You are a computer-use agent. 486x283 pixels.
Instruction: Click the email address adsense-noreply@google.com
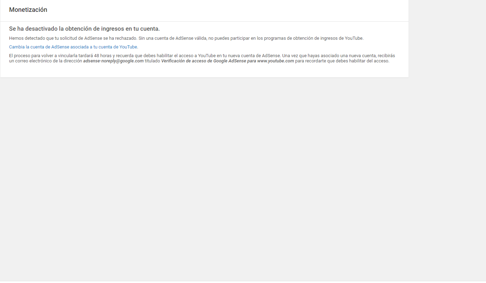[x=113, y=61]
